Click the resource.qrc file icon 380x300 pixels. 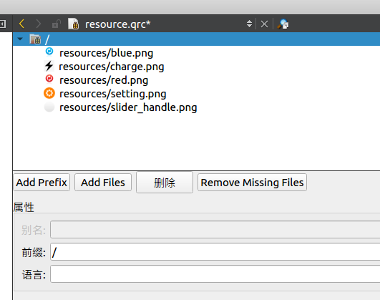pos(74,24)
